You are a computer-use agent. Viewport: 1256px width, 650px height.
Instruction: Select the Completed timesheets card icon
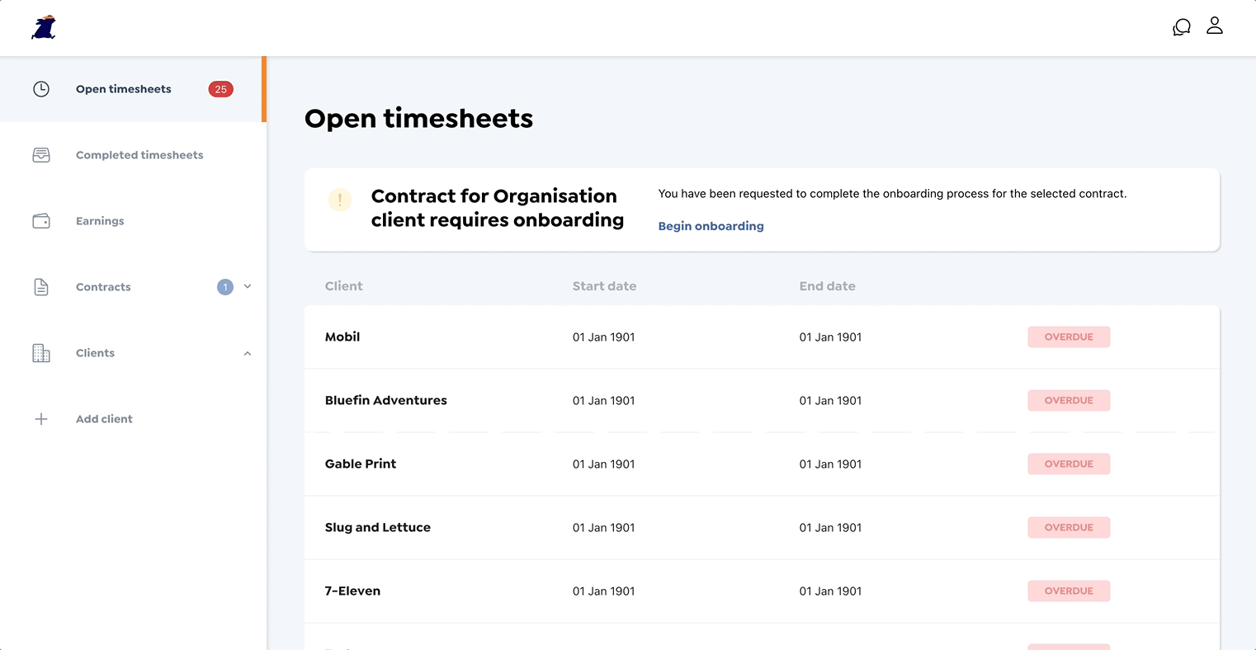coord(41,154)
